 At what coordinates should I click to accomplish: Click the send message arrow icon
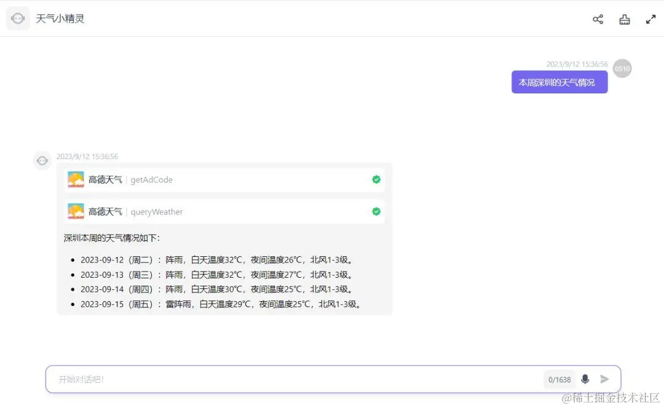605,379
